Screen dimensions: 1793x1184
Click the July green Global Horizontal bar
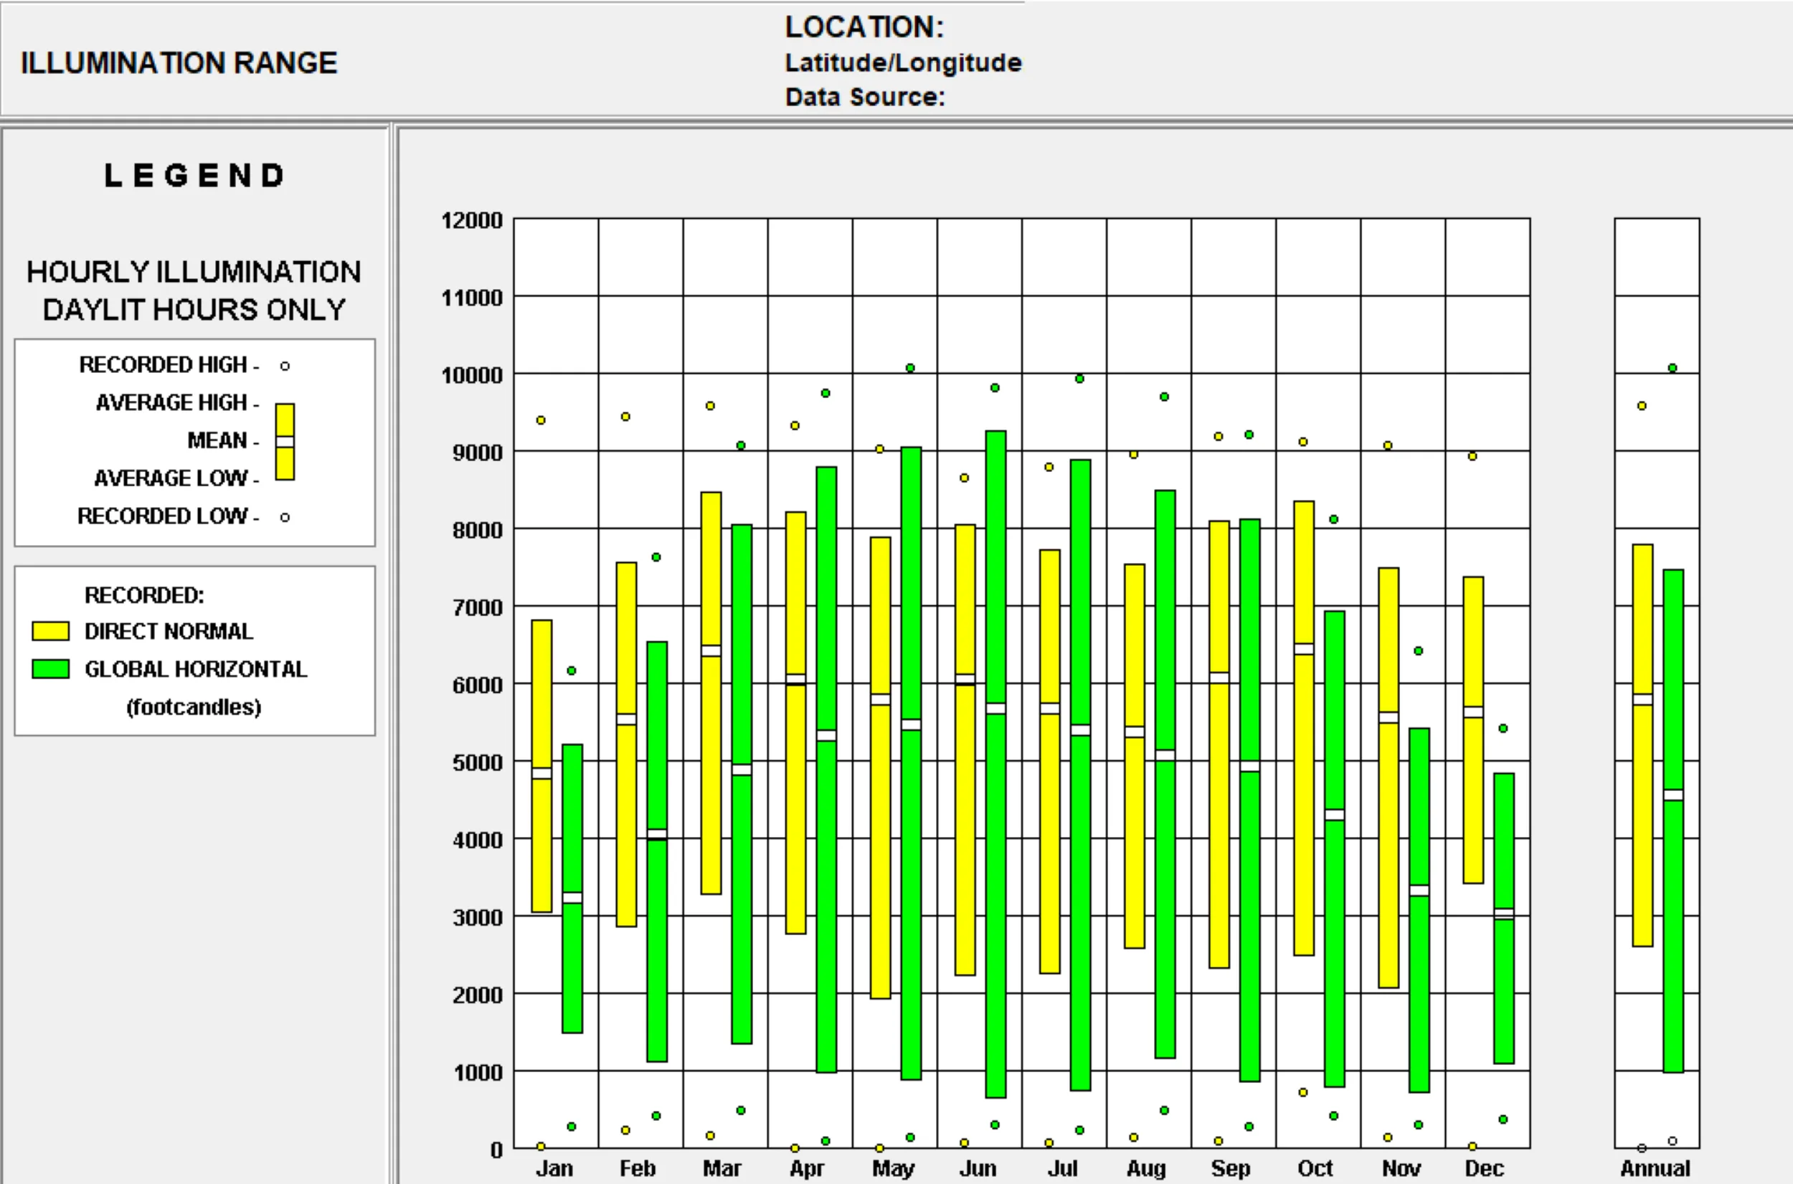[x=1080, y=775]
